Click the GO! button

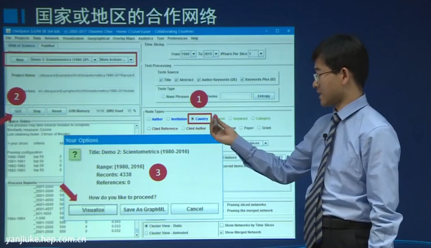pos(18,111)
